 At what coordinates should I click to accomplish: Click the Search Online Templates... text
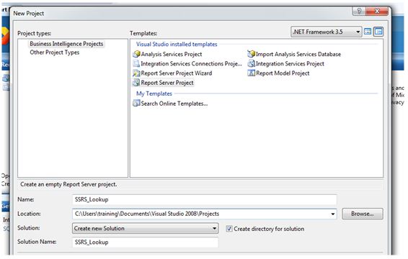coord(174,104)
